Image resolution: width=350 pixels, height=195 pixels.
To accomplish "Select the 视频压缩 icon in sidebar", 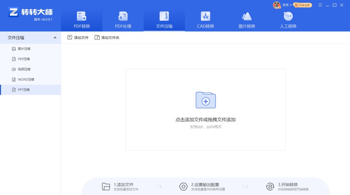I will (14, 69).
